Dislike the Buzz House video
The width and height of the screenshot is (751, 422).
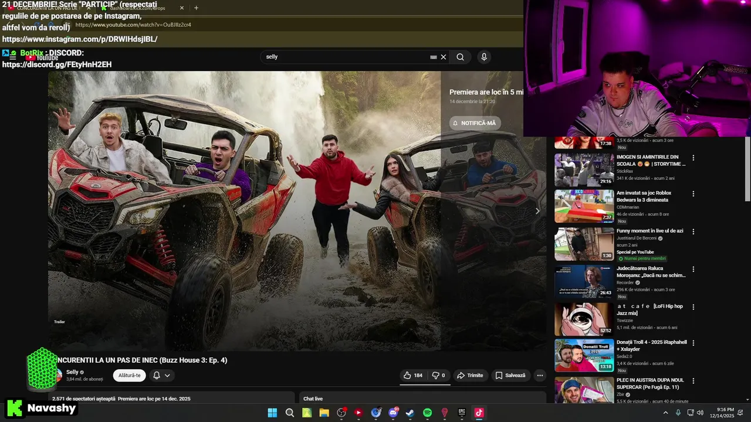(x=439, y=375)
